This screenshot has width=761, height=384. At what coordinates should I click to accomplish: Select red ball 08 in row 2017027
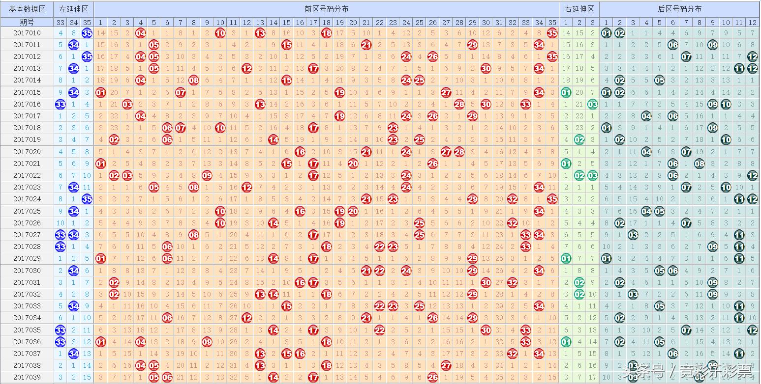point(194,235)
